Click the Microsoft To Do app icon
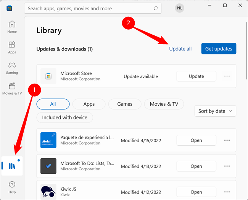This screenshot has width=248, height=200. pyautogui.click(x=48, y=166)
